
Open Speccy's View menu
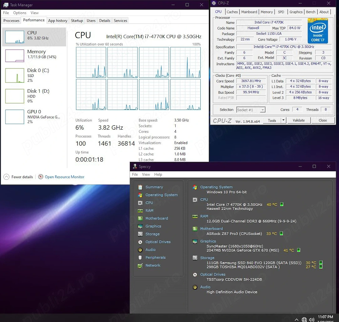[146, 174]
